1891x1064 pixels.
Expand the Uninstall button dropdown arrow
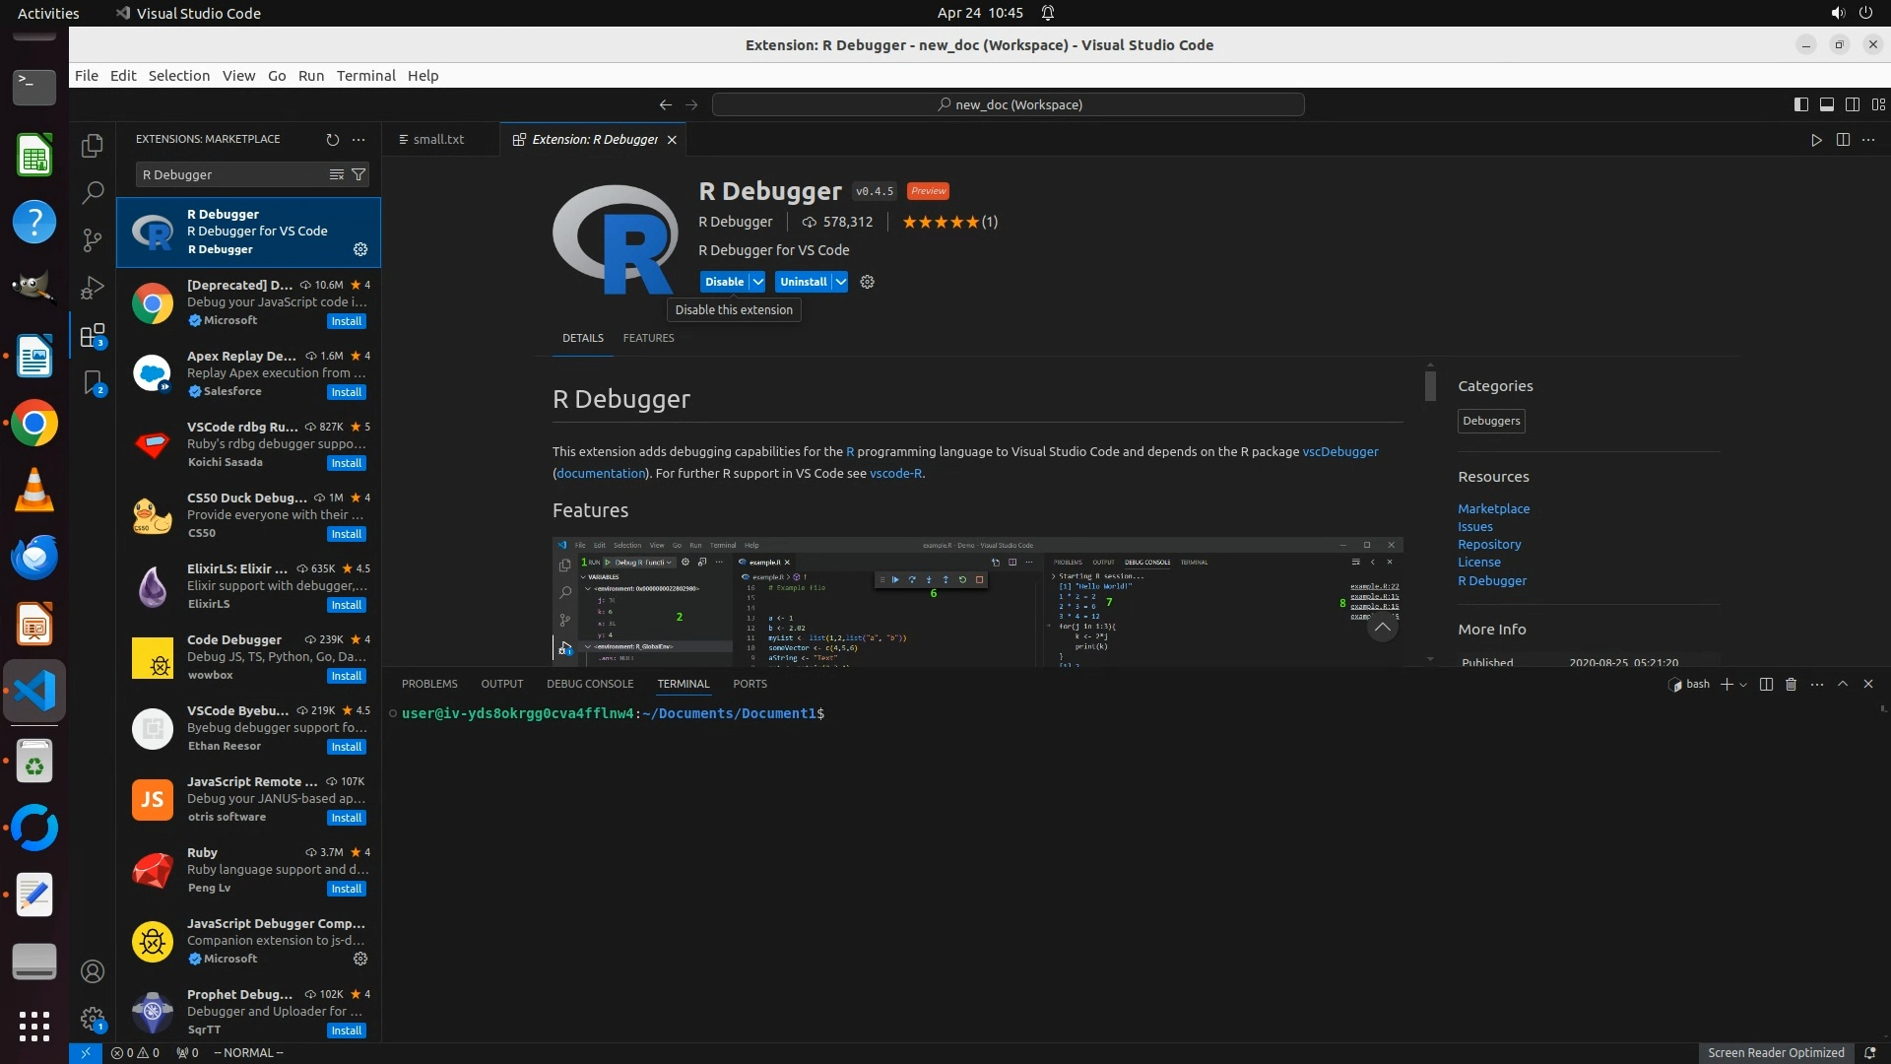841,282
